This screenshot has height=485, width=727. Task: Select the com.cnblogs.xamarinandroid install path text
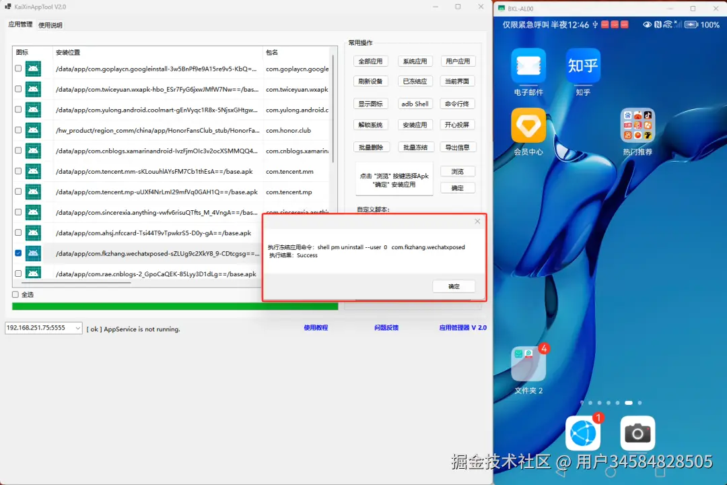click(156, 151)
